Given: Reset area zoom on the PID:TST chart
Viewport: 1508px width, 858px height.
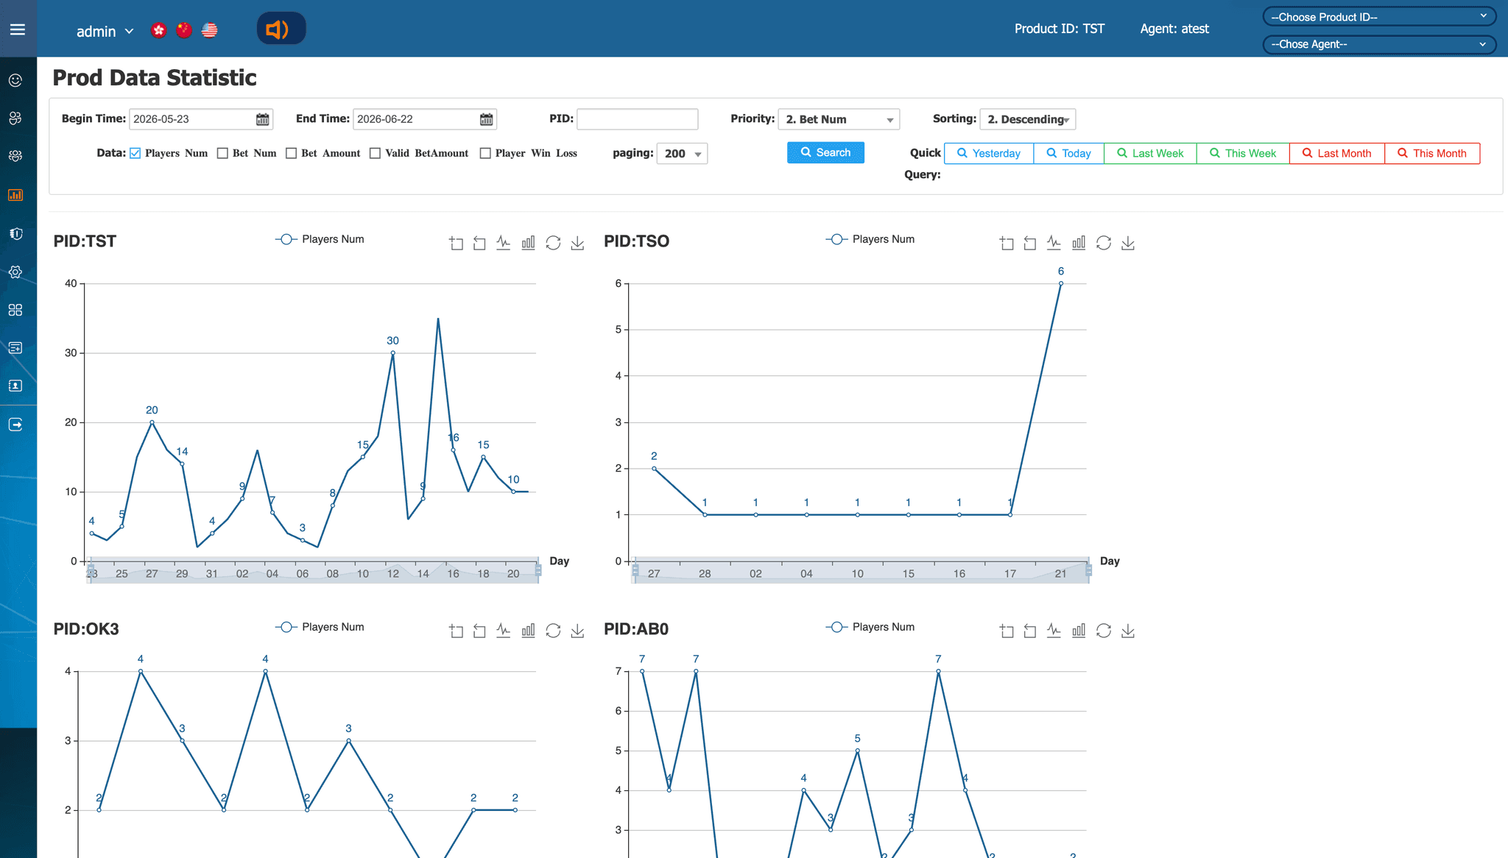Looking at the screenshot, I should pos(479,243).
